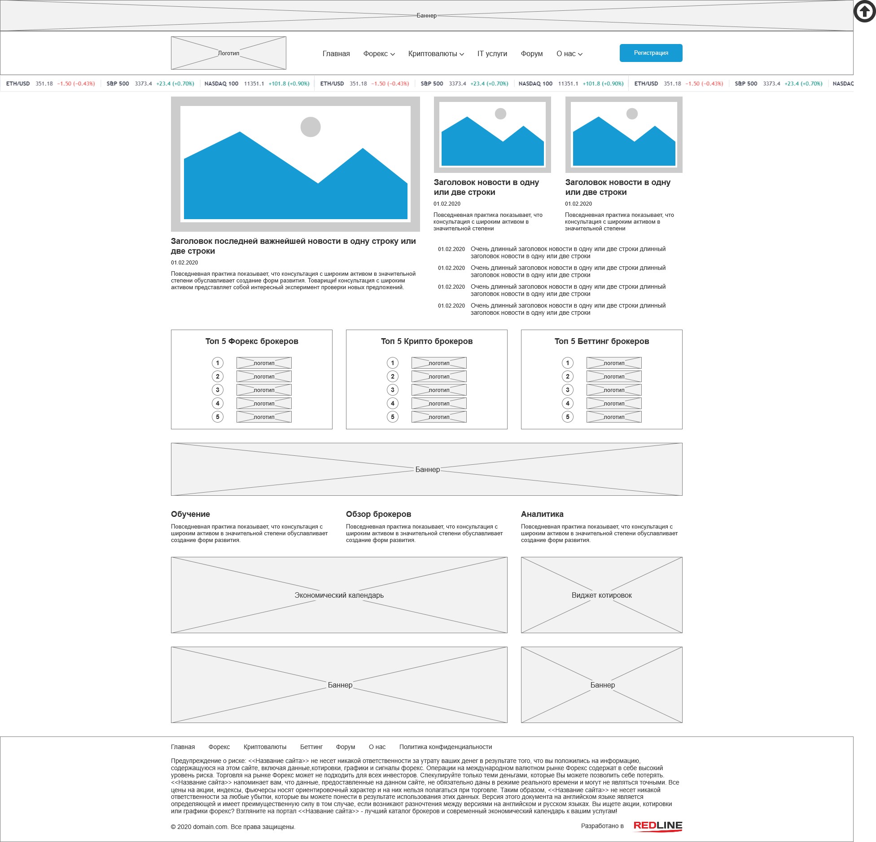This screenshot has width=876, height=842.
Task: Click the Регистрация button
Action: tap(651, 53)
